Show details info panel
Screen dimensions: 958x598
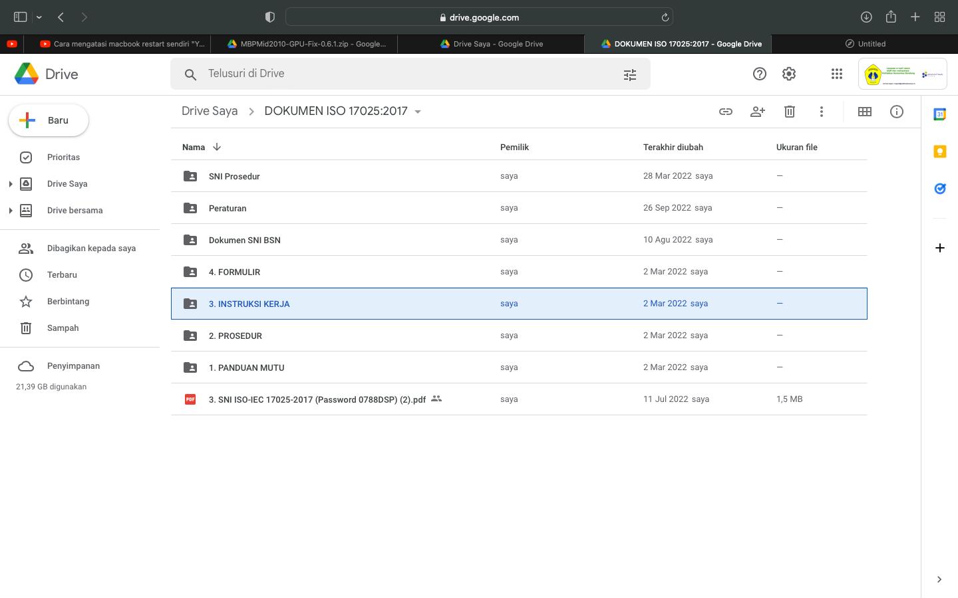coord(897,112)
